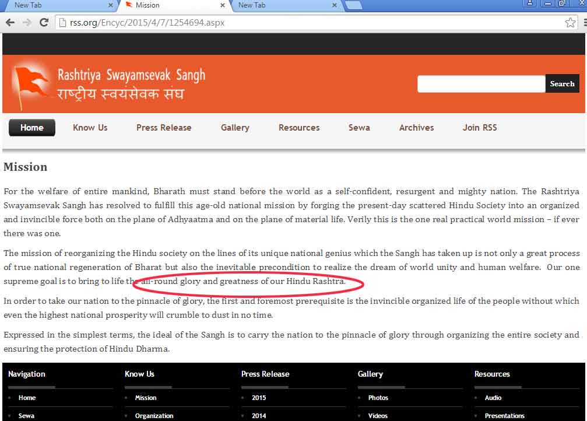This screenshot has height=421, width=587.
Task: Click the browser Back arrow
Action: point(10,23)
